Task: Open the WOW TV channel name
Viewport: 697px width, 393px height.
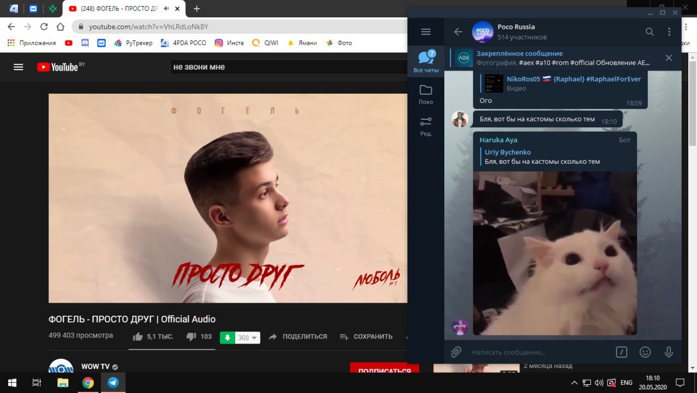Action: tap(96, 366)
